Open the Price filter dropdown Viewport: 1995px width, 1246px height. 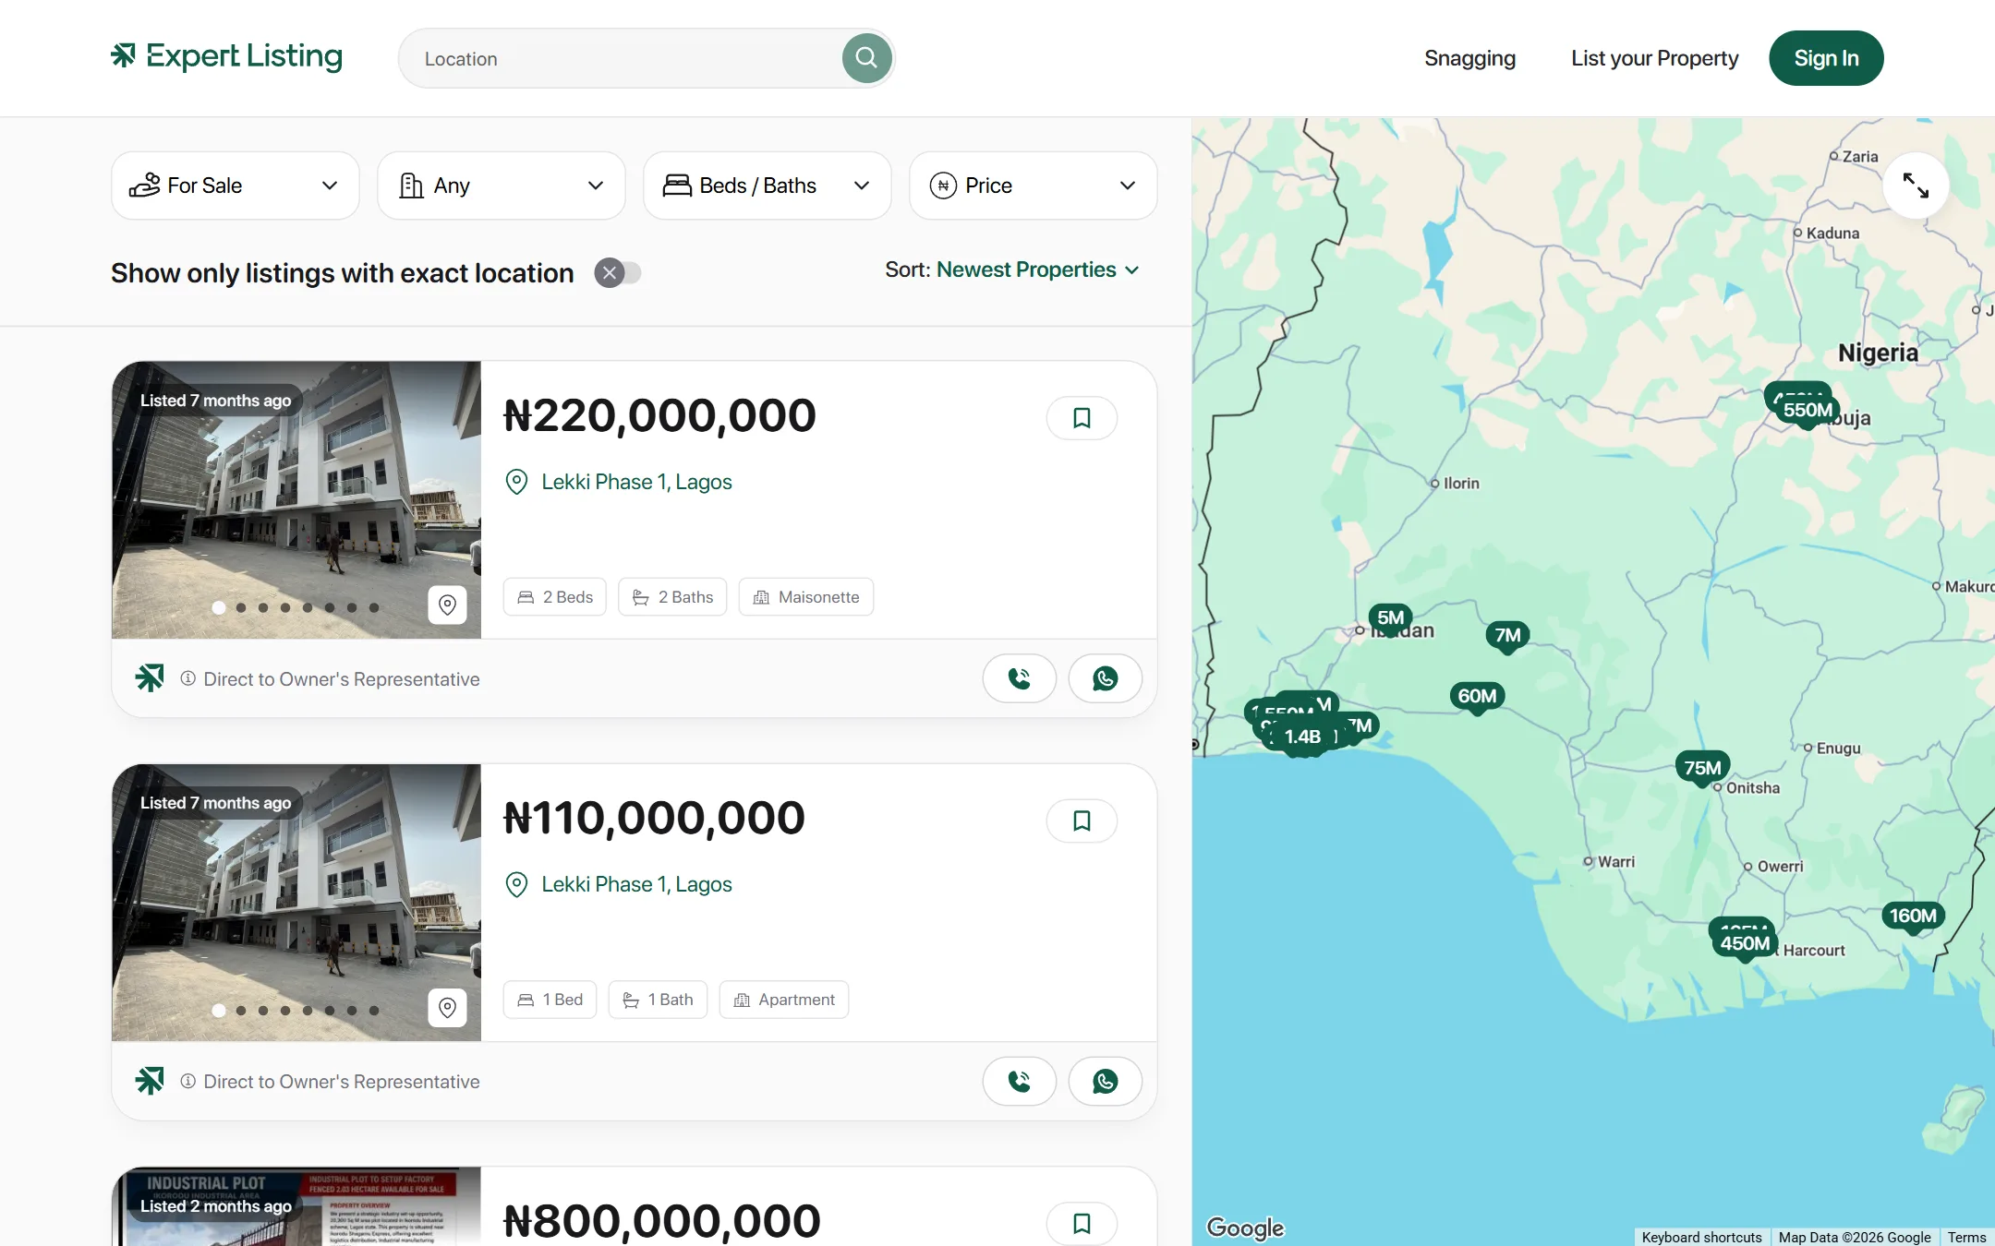click(1034, 186)
